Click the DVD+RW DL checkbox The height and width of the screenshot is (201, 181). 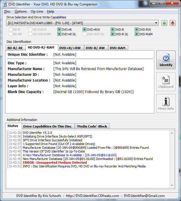84,34
